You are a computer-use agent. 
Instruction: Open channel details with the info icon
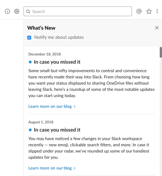7,11
